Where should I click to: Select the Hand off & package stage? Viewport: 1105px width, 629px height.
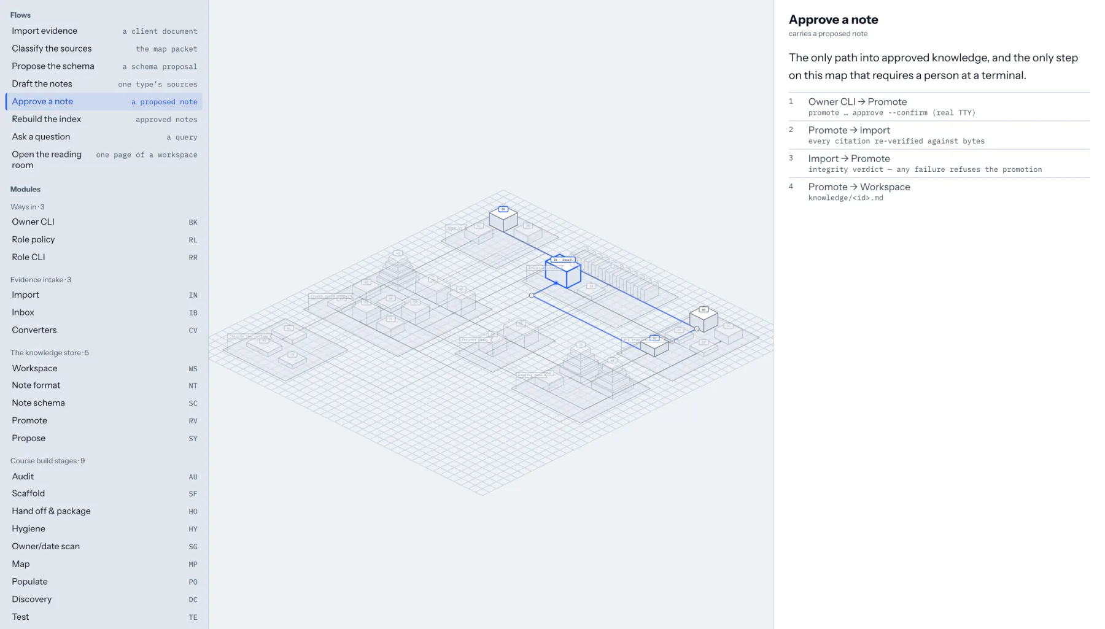point(104,511)
